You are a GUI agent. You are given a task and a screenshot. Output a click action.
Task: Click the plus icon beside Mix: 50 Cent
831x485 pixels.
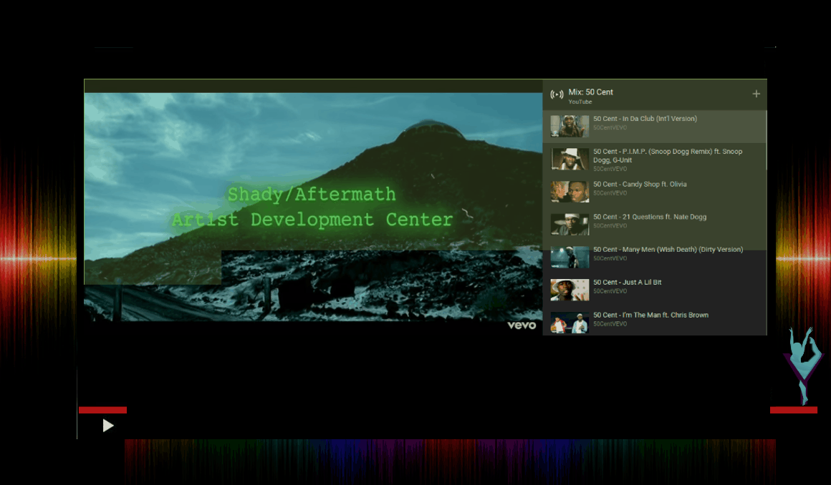(756, 94)
